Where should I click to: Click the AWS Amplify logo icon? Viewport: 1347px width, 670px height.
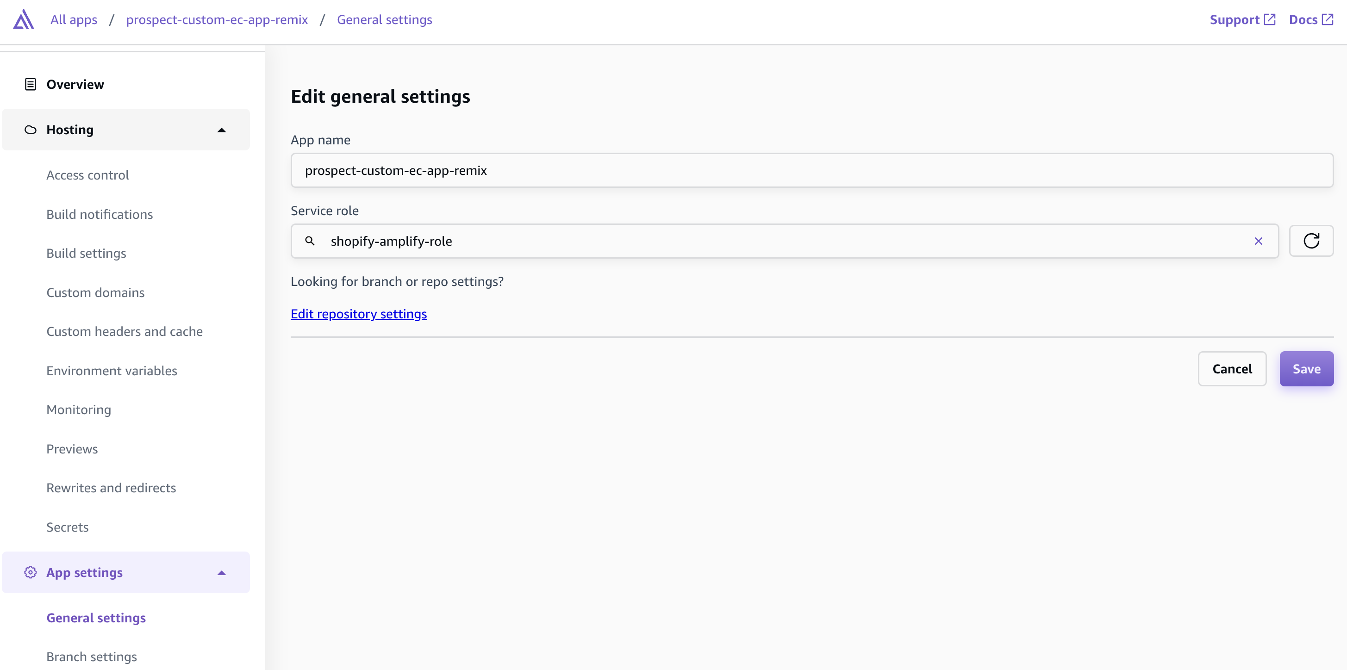tap(24, 19)
